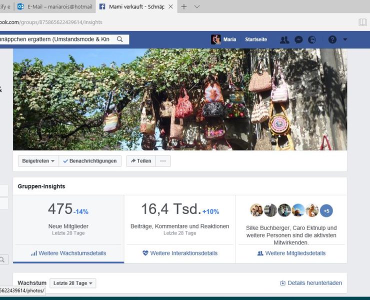This screenshot has width=370, height=300.
Task: Open Weitere Interaktionsdetails
Action: (x=184, y=253)
